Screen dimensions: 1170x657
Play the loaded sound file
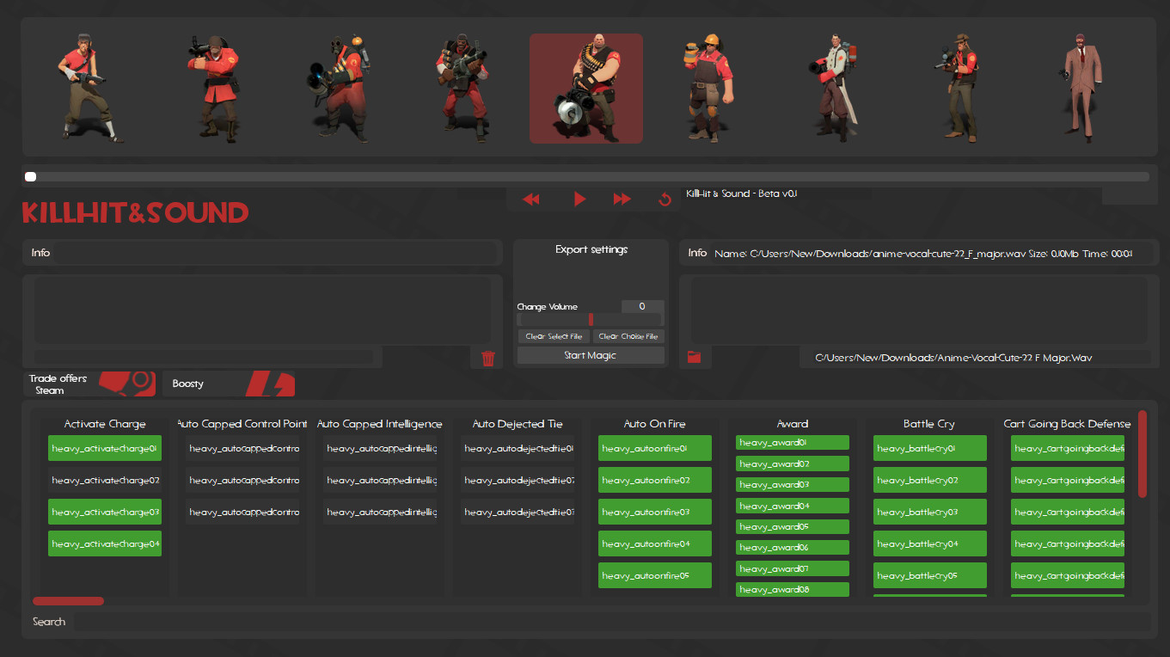(579, 199)
